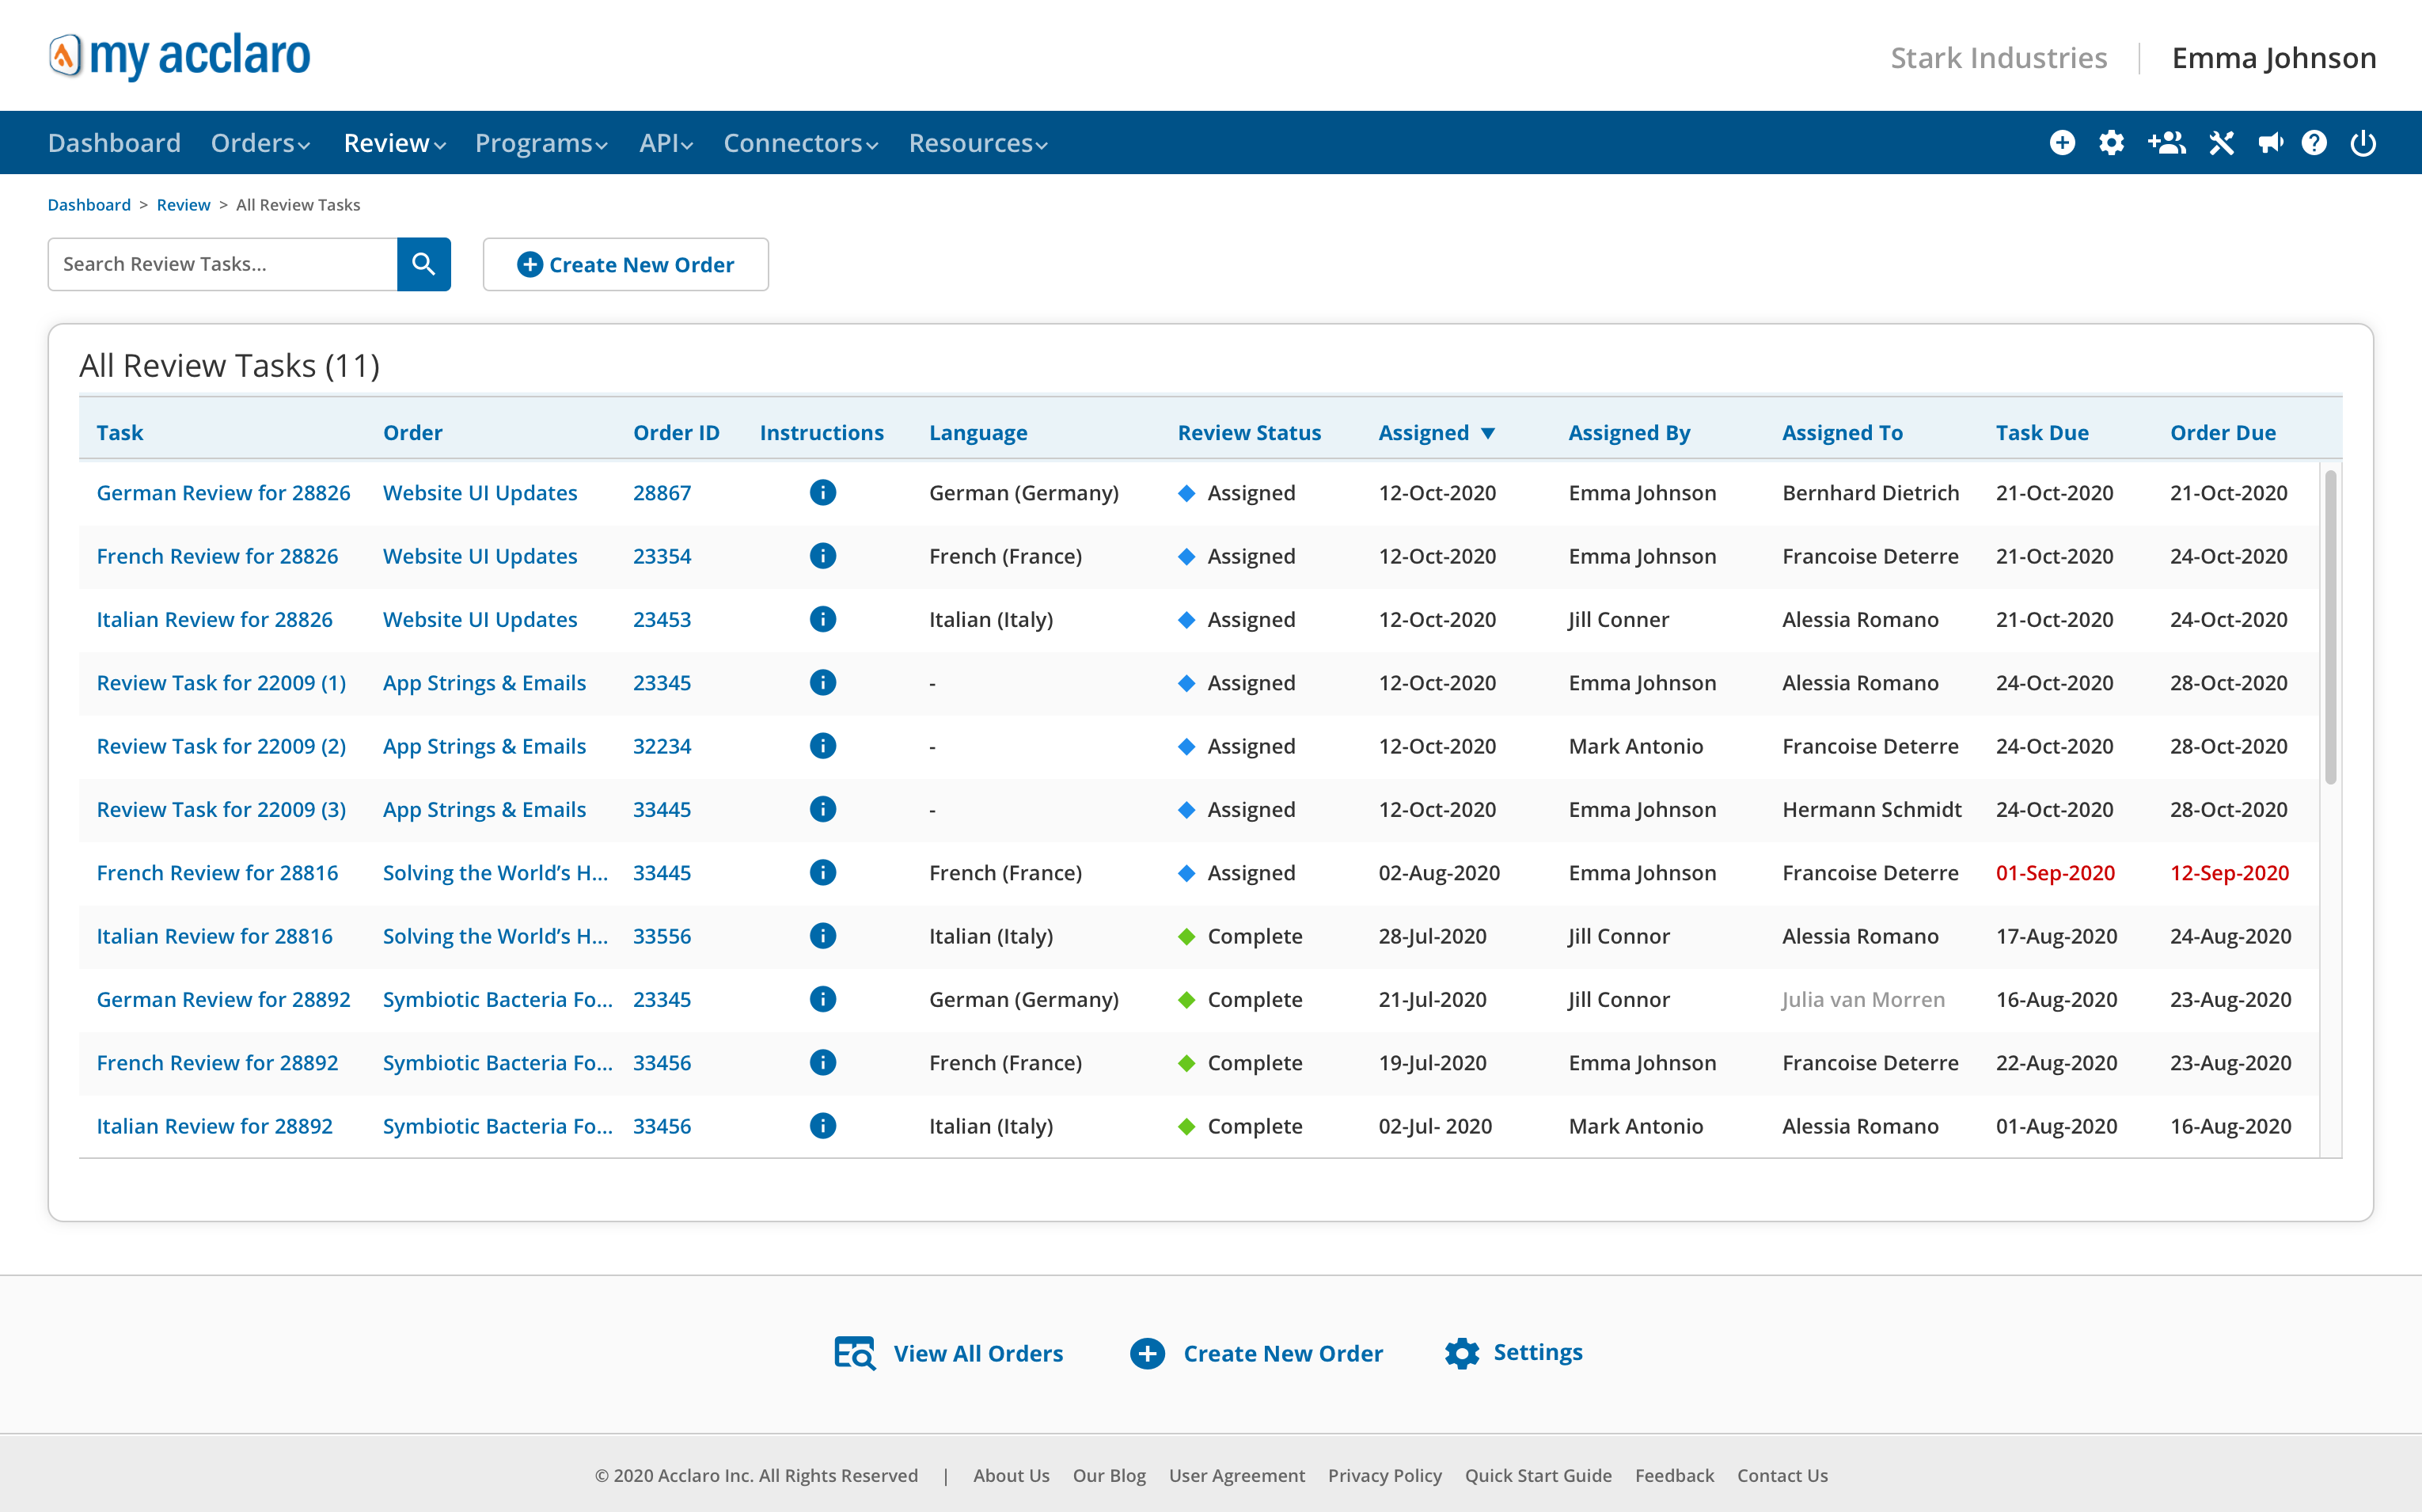Click the Create New Order button near search
The image size is (2422, 1512).
pos(626,264)
